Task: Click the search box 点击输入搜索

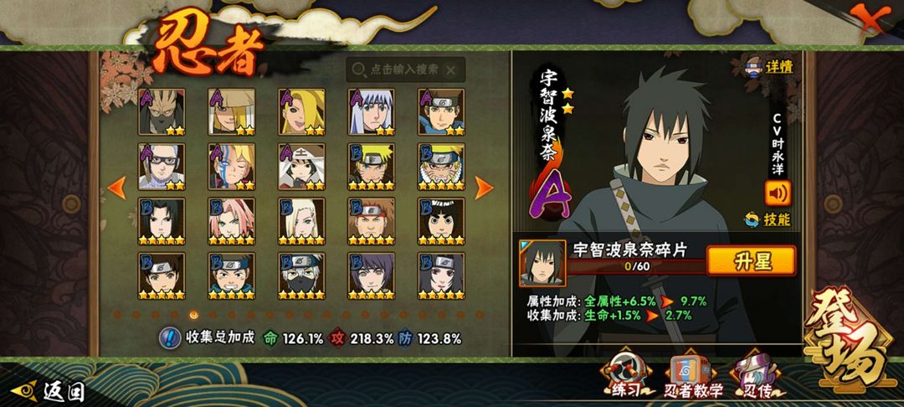Action: (x=406, y=70)
